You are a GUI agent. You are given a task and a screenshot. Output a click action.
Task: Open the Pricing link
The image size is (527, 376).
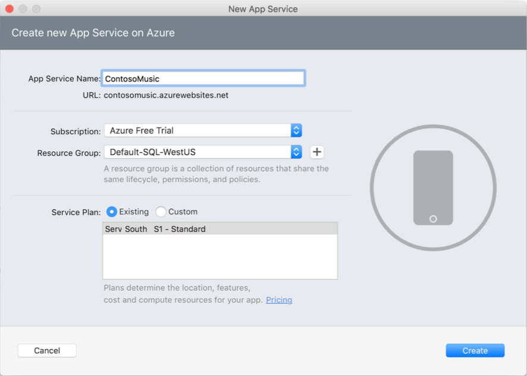[x=279, y=300]
